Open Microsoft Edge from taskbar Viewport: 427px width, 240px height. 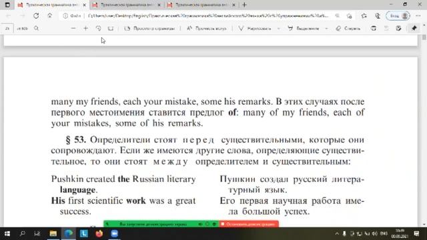point(68,233)
